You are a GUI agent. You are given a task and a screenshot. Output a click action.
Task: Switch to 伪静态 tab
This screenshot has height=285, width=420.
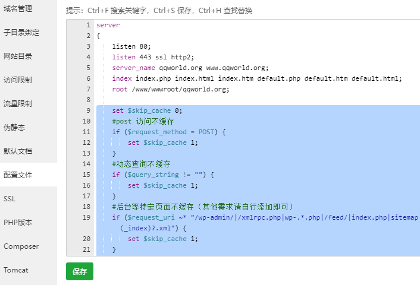pos(14,128)
